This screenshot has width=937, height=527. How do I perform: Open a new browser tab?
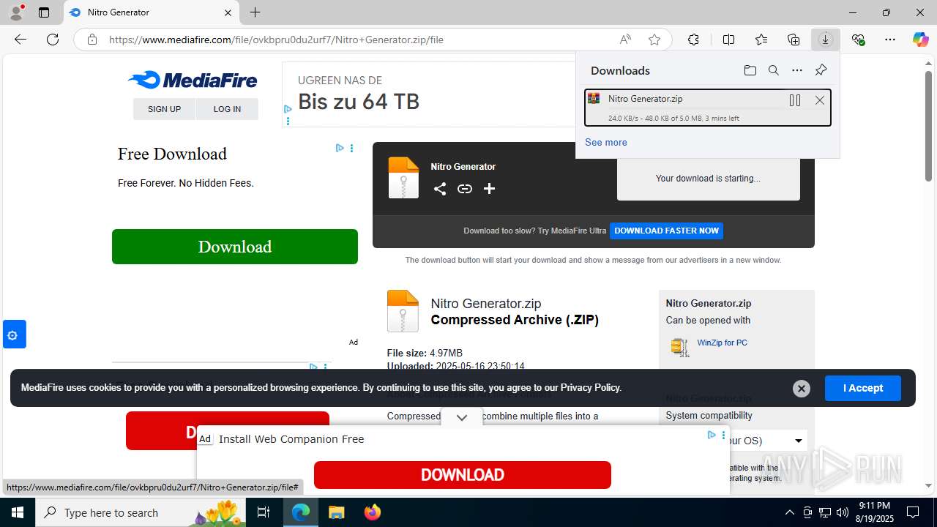click(255, 12)
